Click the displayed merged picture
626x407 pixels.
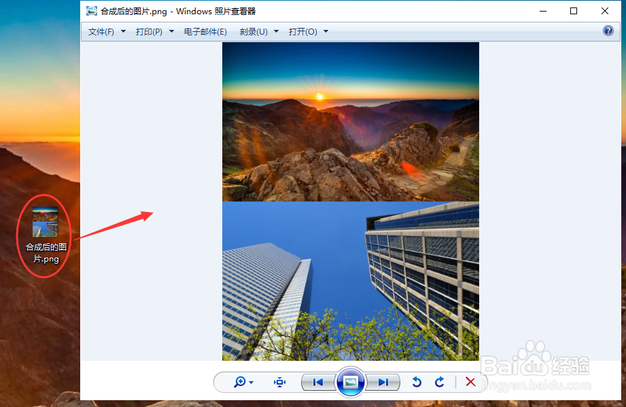(351, 201)
